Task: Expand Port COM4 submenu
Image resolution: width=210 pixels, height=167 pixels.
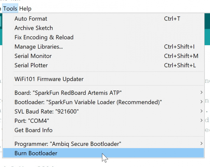Action: click(103, 121)
